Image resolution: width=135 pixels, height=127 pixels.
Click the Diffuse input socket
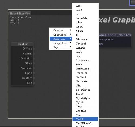[34, 49]
